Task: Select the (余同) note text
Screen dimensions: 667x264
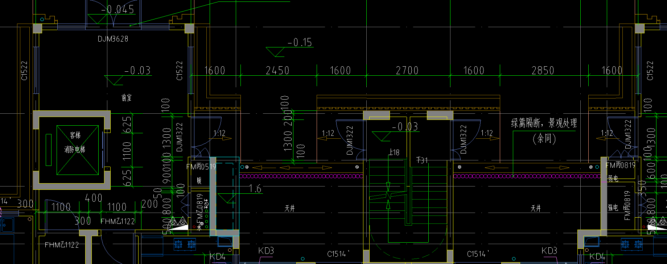Action: 544,138
